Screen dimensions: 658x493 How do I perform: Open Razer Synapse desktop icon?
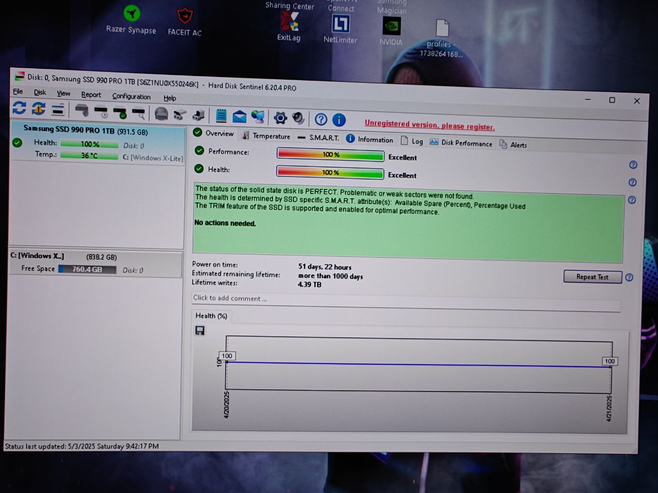pos(132,20)
